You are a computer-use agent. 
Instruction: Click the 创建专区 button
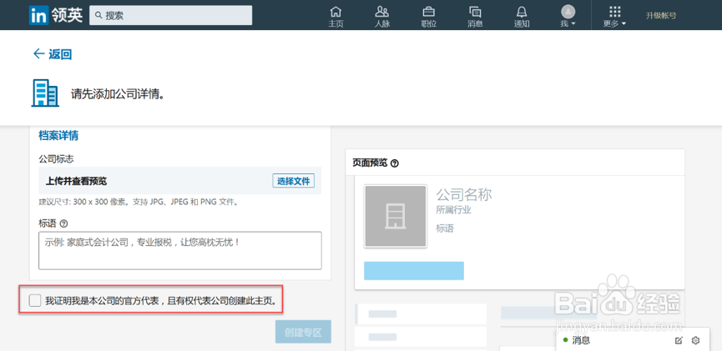pyautogui.click(x=303, y=332)
